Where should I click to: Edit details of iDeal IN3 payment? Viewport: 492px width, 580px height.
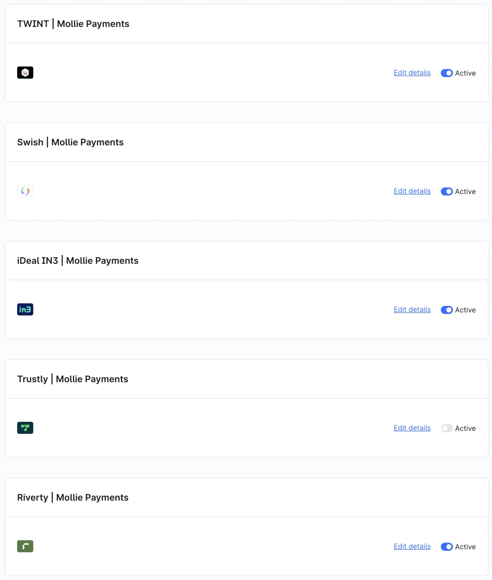coord(412,310)
